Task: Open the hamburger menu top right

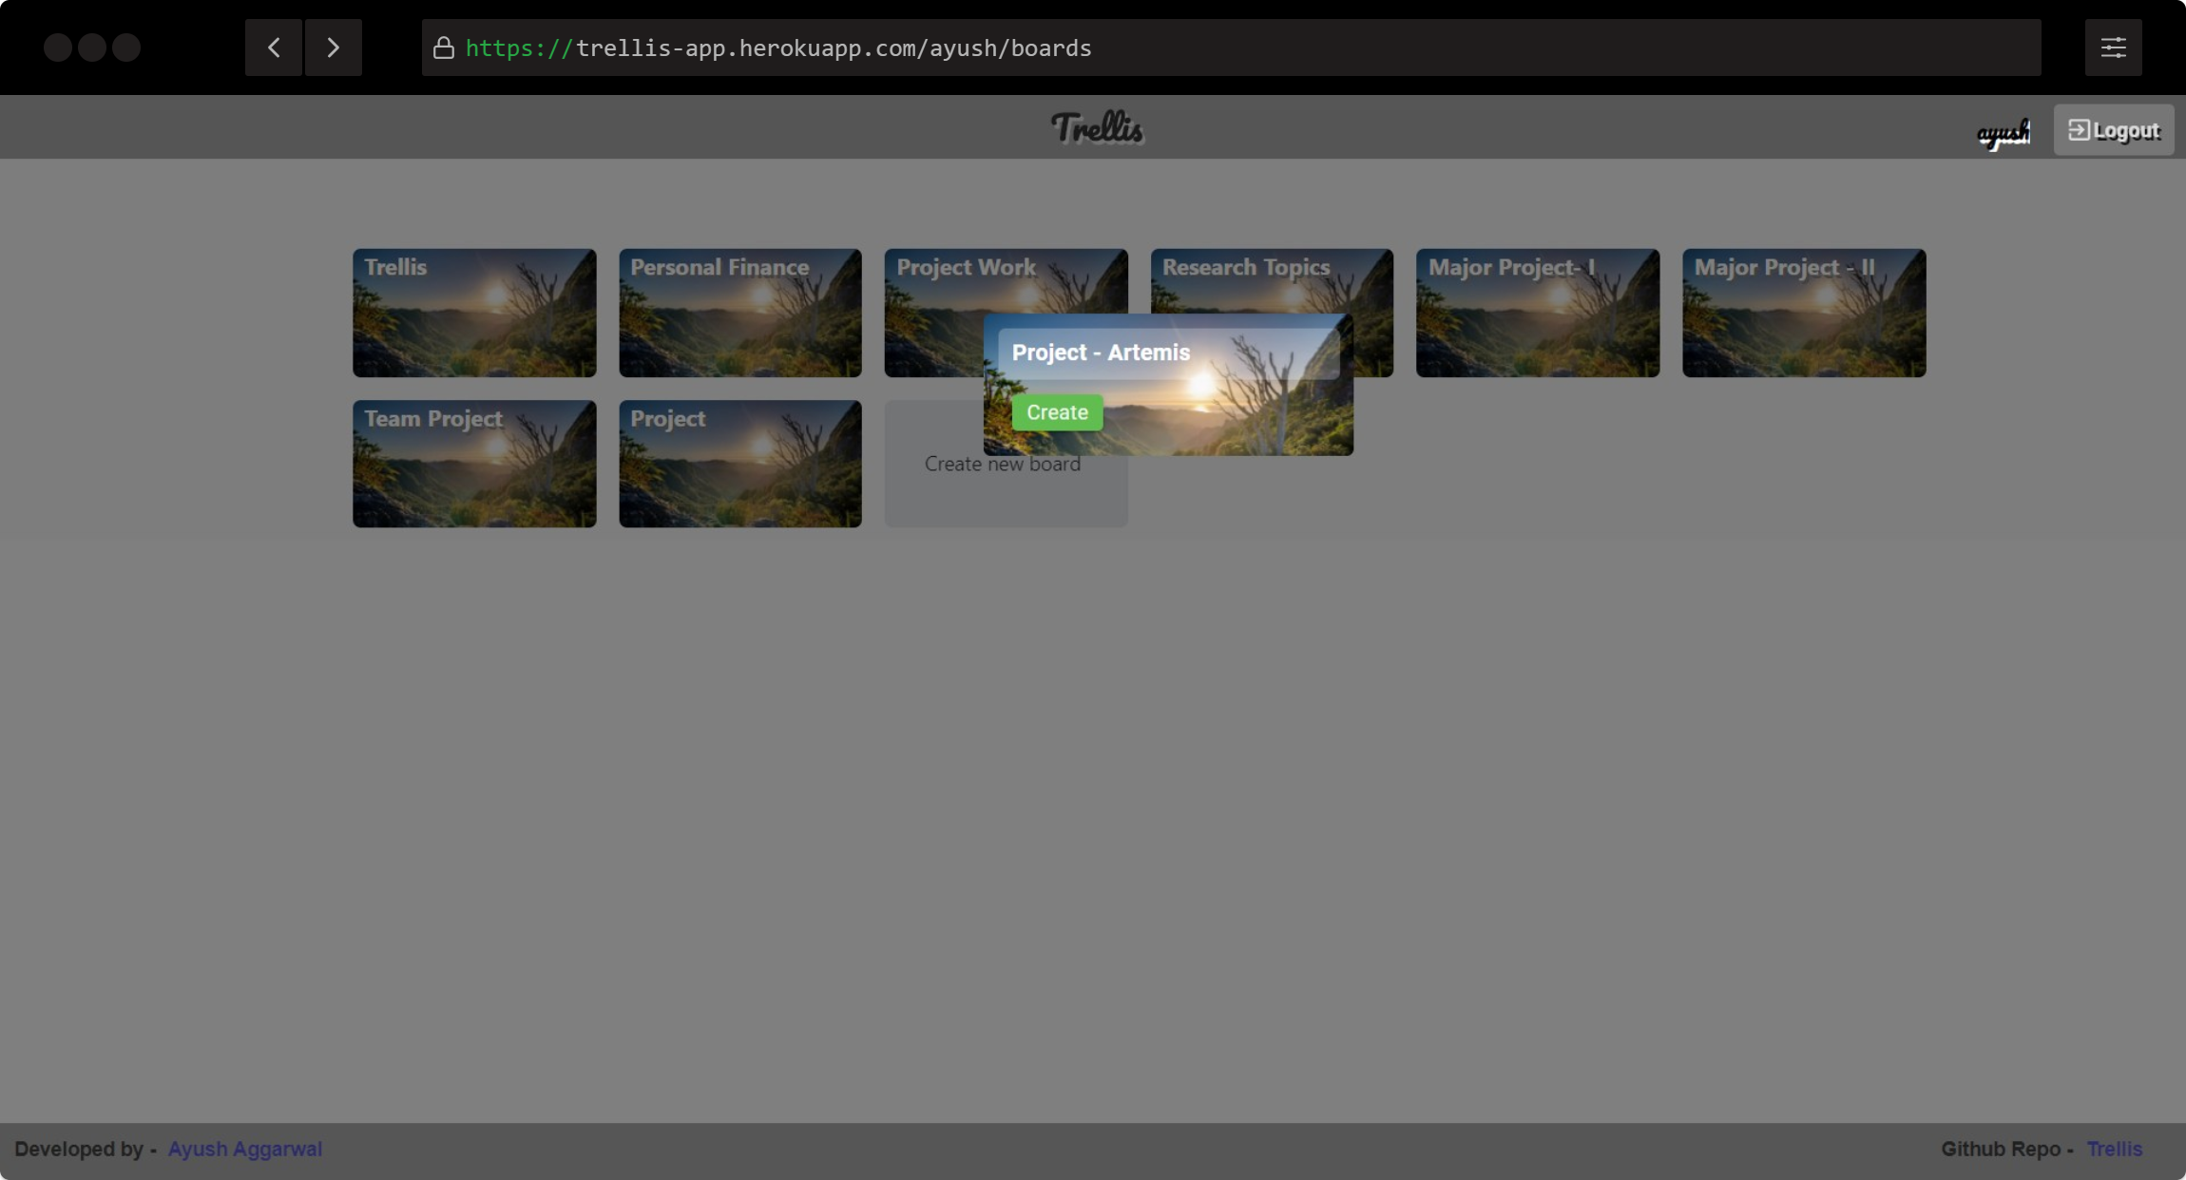Action: tap(2114, 47)
